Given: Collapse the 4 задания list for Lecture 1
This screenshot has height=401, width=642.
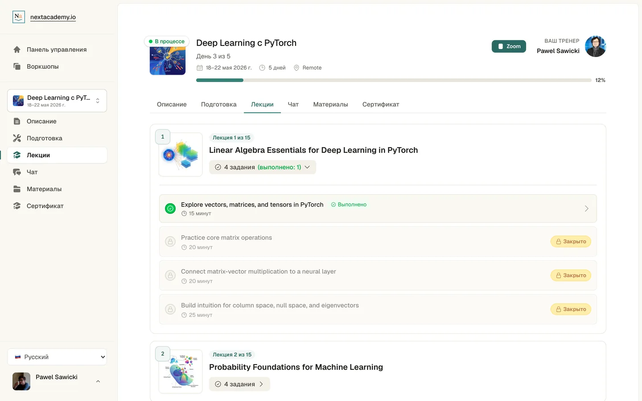Looking at the screenshot, I should (263, 167).
